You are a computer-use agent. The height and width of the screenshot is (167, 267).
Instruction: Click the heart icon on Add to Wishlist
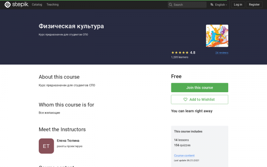[185, 99]
